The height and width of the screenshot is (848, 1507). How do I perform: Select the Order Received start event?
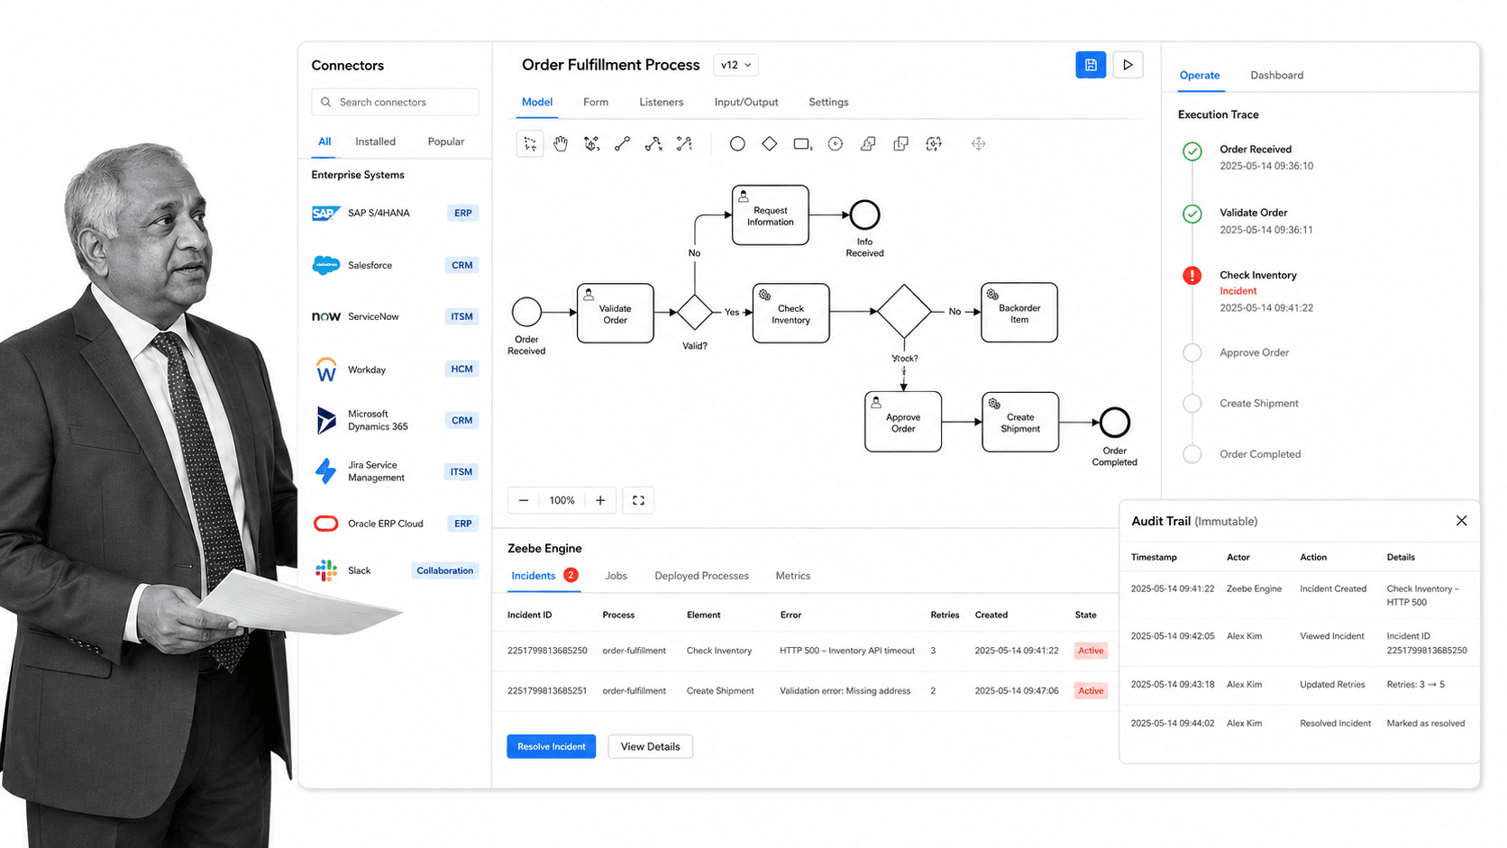pyautogui.click(x=526, y=312)
